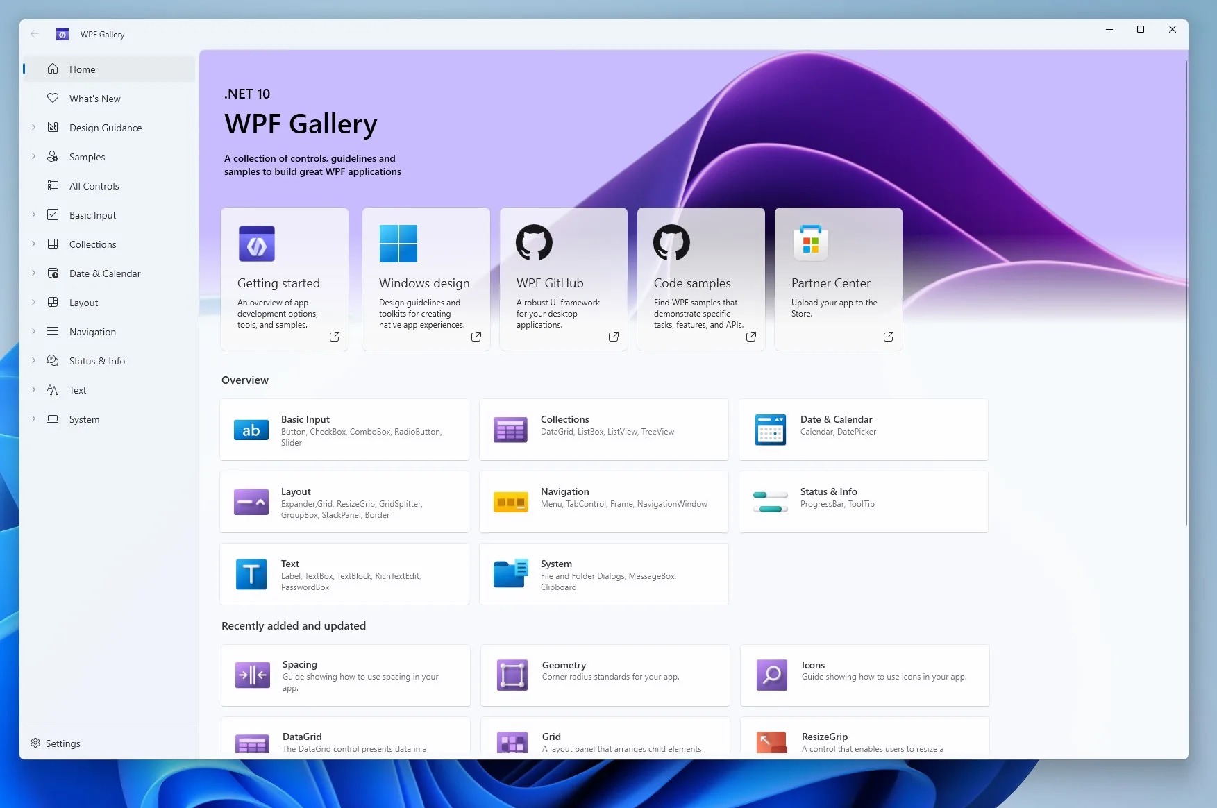
Task: Click the external link icon on WPF GitHub card
Action: [614, 337]
